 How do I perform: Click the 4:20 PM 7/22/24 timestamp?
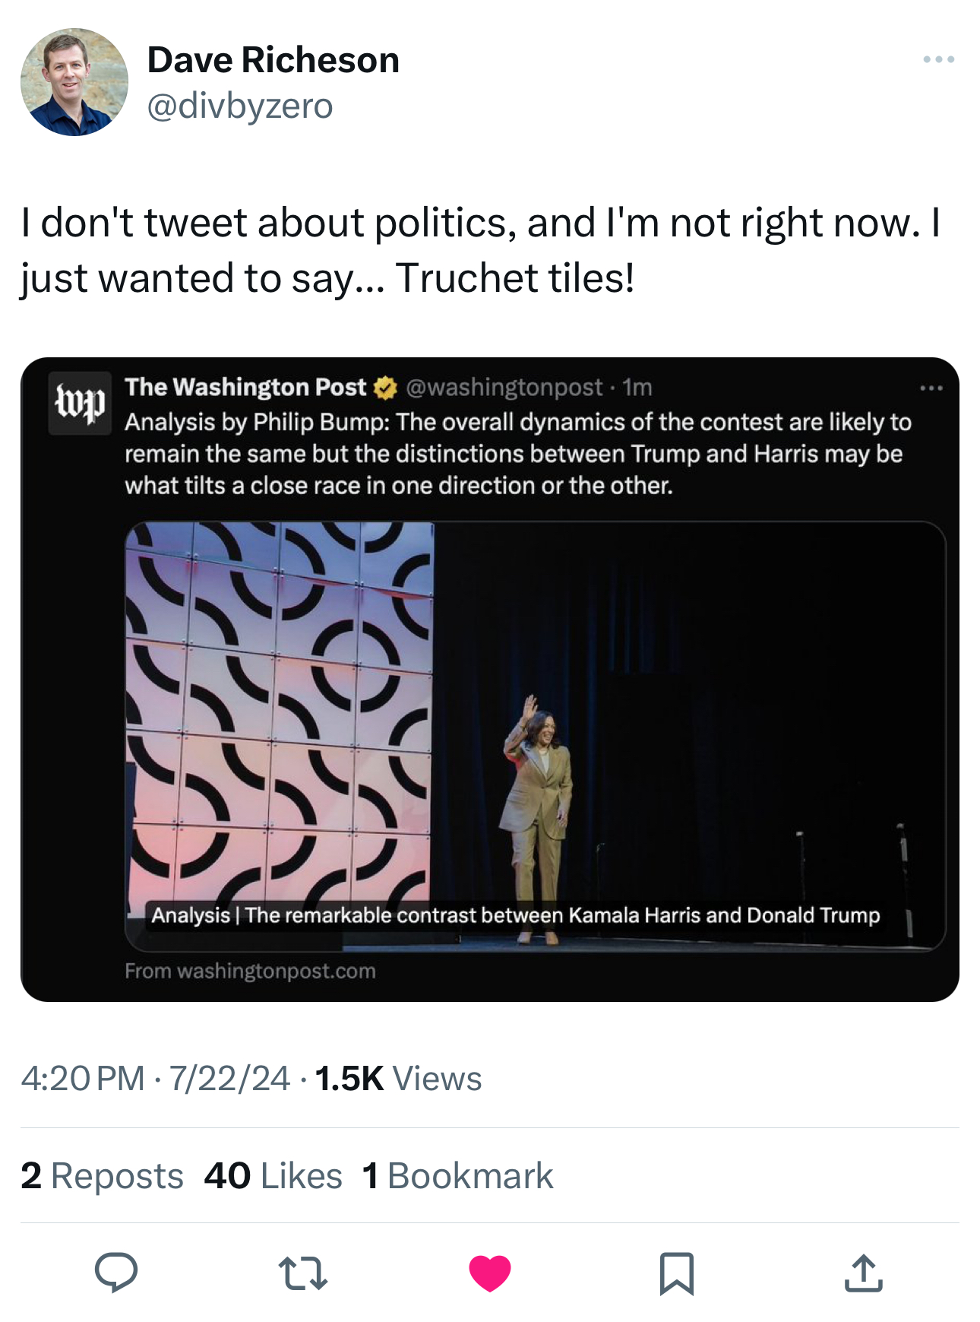tap(155, 1078)
